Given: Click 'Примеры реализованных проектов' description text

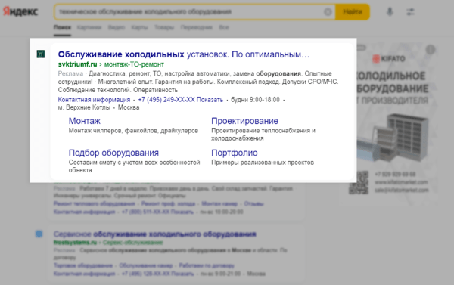Looking at the screenshot, I should coord(263,163).
